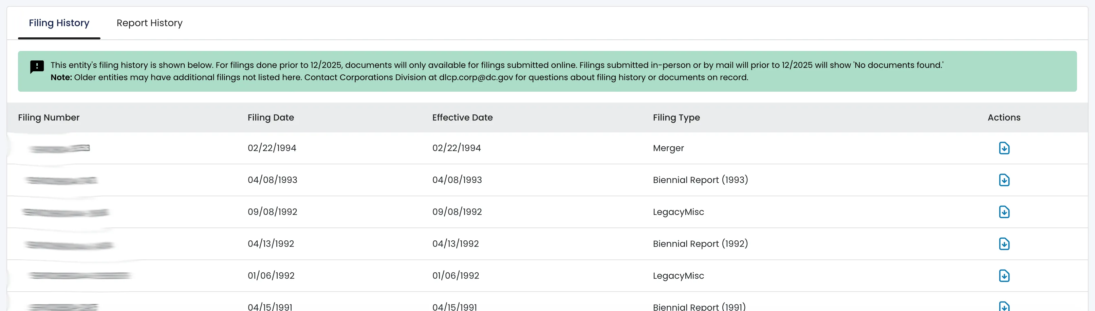This screenshot has height=311, width=1095.
Task: Click the Merger filing type cell
Action: point(668,148)
